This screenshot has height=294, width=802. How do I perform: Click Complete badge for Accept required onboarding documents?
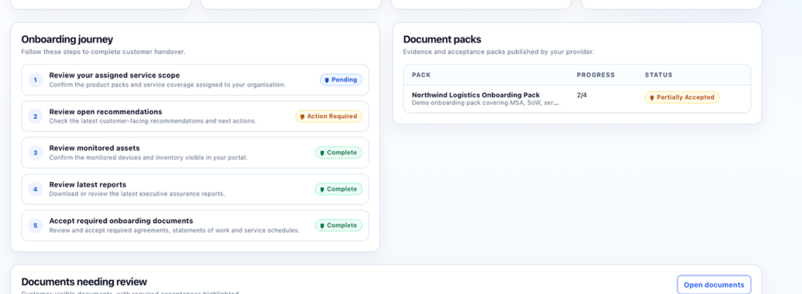click(x=339, y=225)
